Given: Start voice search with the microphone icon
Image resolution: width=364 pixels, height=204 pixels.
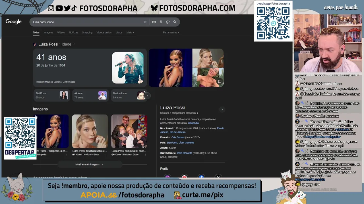Looking at the screenshot, I should tap(161, 22).
